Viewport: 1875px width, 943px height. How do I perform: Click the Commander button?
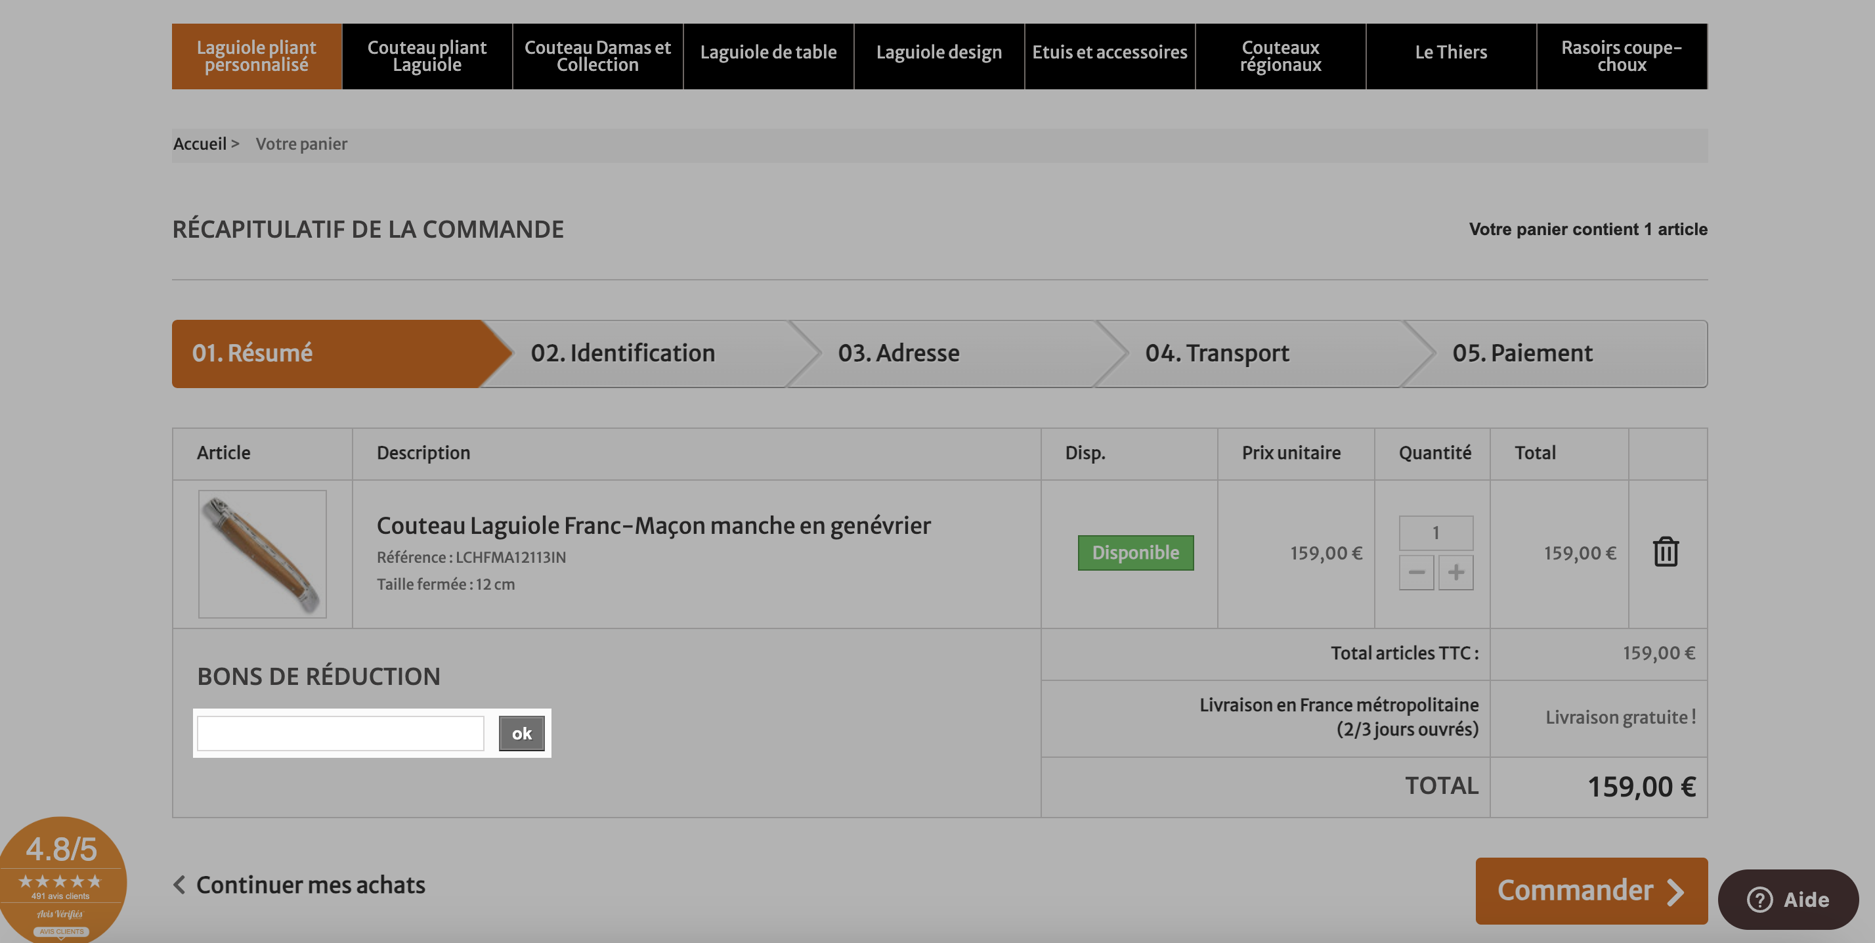point(1591,890)
